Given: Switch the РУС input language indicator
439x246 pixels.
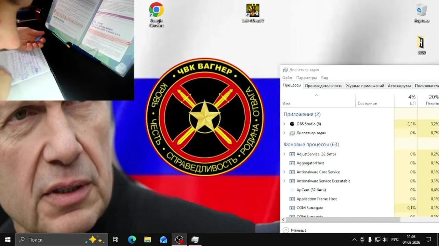Looking at the screenshot, I should pos(395,240).
